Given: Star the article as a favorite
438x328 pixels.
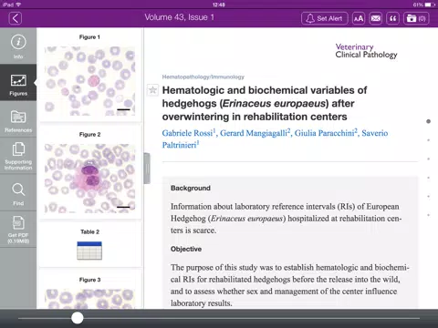Looking at the screenshot, I should 152,90.
